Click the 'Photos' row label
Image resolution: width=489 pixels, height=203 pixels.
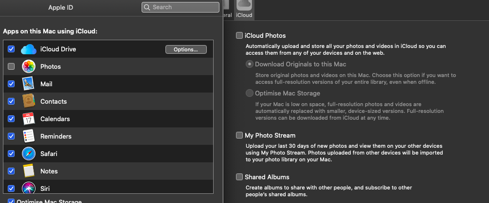point(51,66)
